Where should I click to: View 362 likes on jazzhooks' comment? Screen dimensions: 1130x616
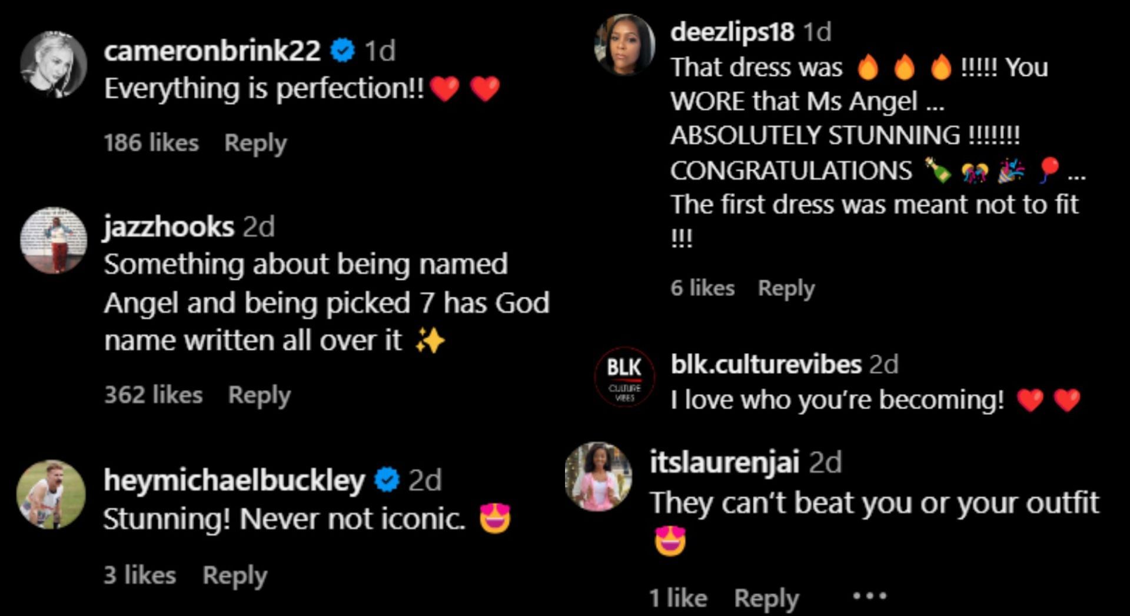coord(153,395)
